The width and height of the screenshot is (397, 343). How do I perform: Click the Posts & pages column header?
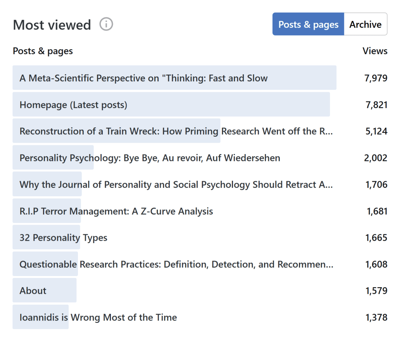point(43,51)
